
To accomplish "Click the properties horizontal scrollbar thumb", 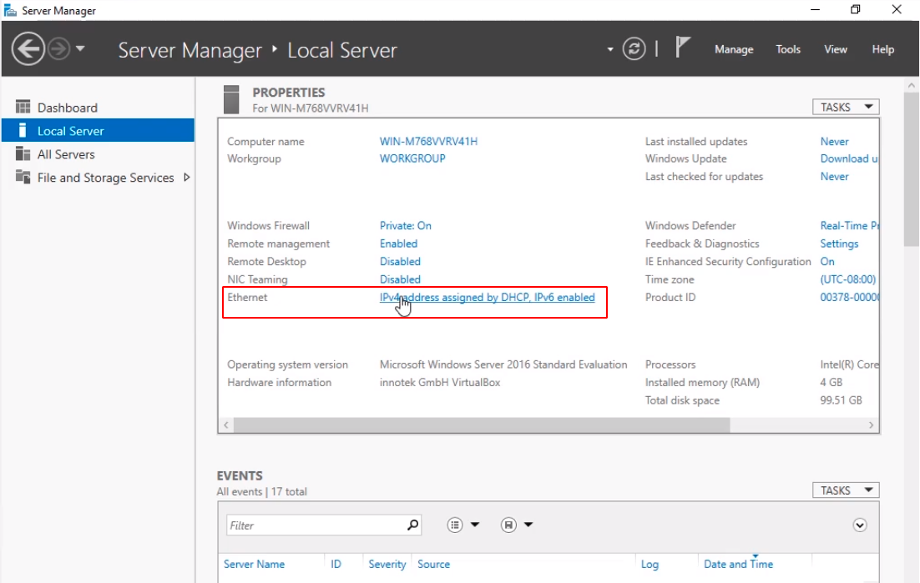I will (x=482, y=425).
